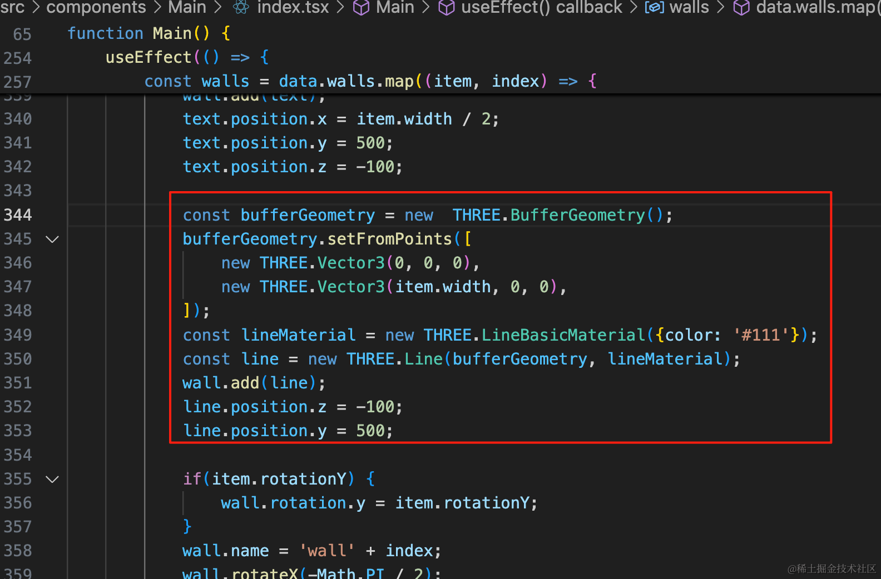The image size is (881, 579).
Task: Open the Main folder breadcrumb segment
Action: tap(187, 7)
